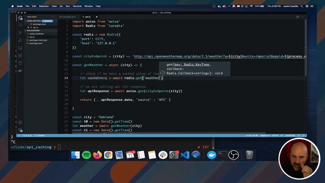Open the Window menu

(88, 6)
